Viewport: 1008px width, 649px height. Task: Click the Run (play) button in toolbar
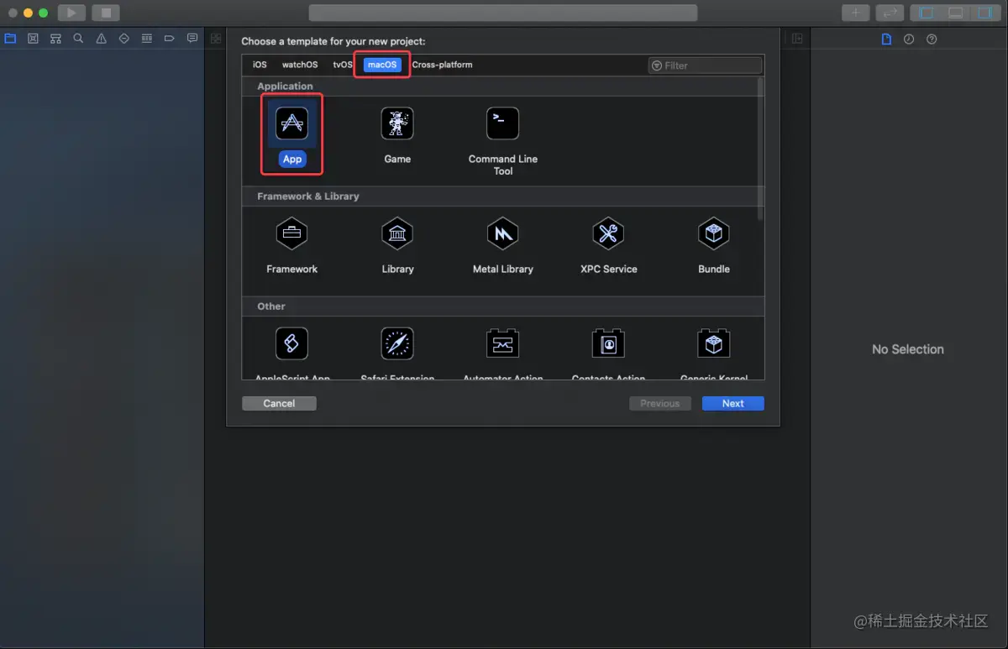[71, 13]
